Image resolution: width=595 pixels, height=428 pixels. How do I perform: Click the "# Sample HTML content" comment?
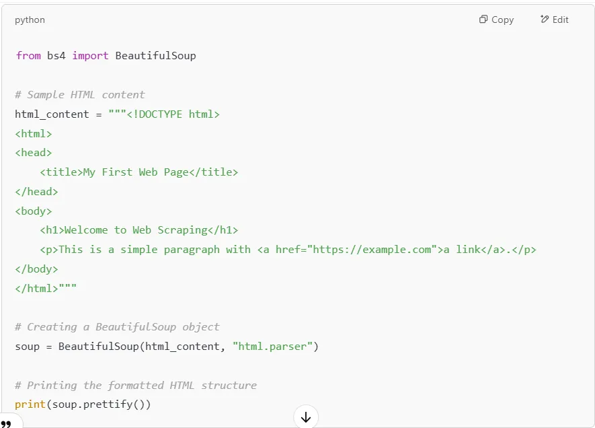coord(79,95)
